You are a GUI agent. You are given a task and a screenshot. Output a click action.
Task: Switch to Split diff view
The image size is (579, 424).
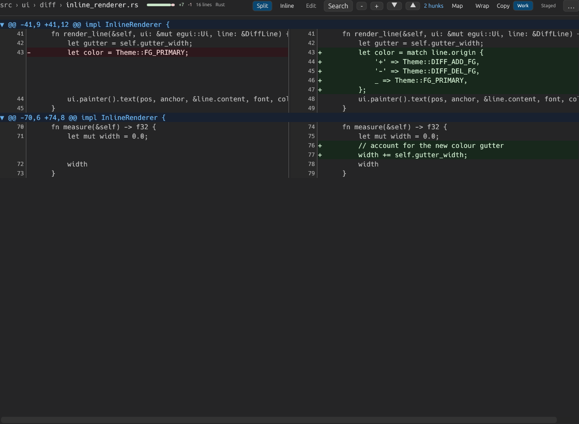(x=262, y=6)
